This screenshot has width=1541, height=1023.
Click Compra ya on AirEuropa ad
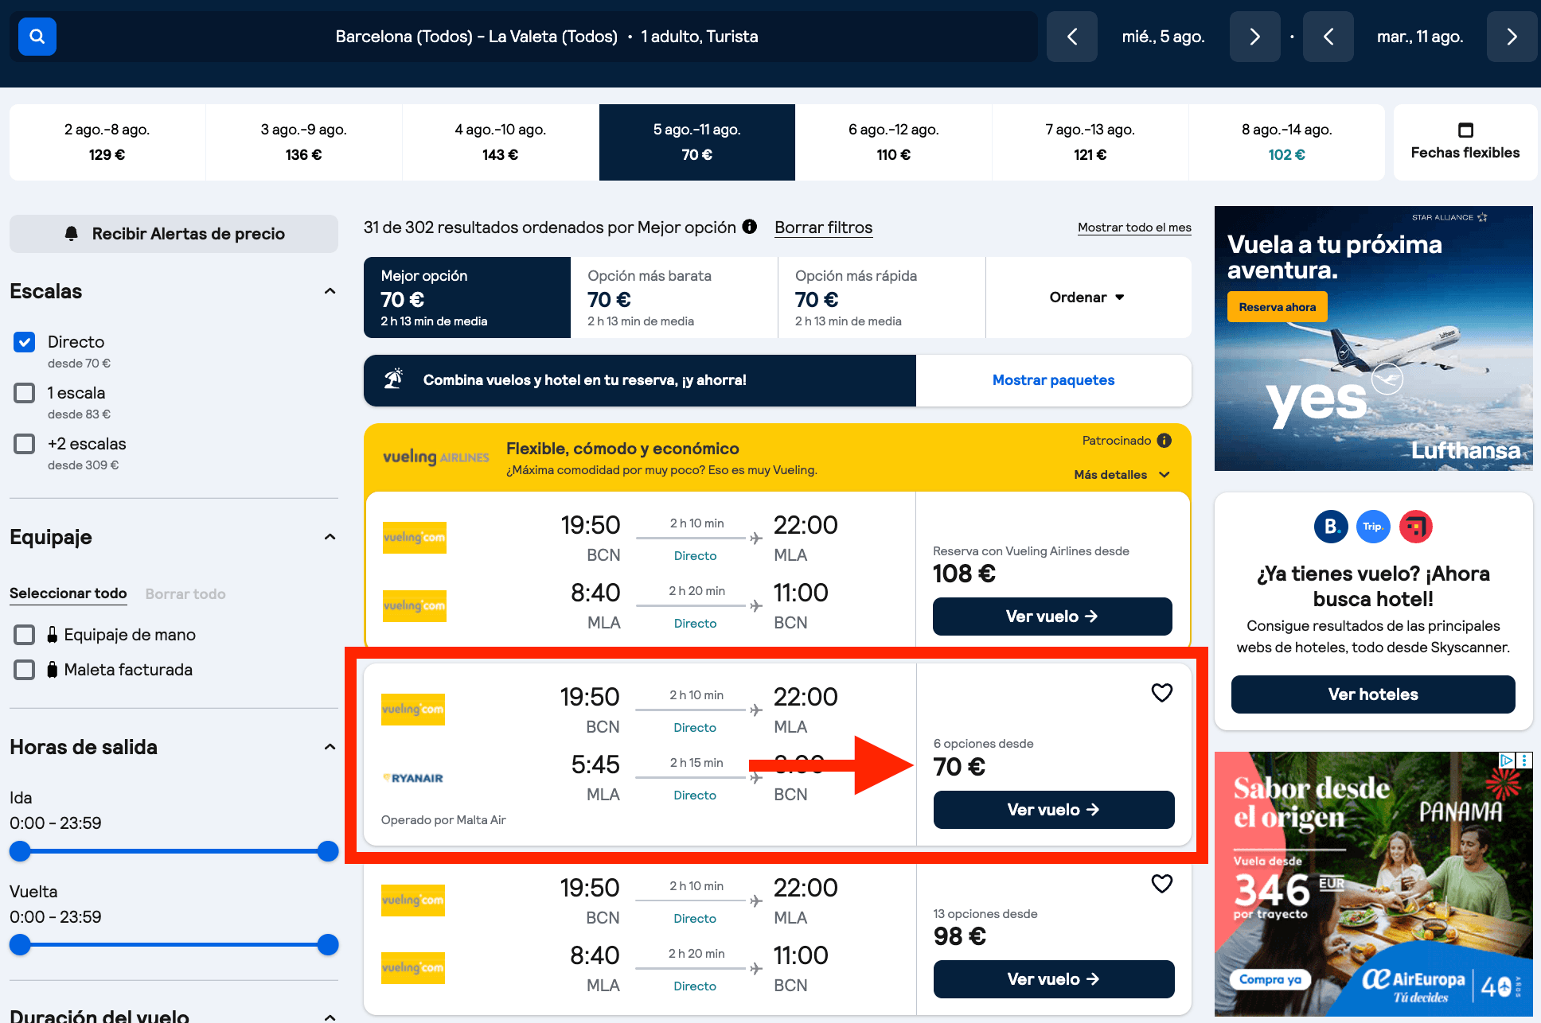point(1270,979)
